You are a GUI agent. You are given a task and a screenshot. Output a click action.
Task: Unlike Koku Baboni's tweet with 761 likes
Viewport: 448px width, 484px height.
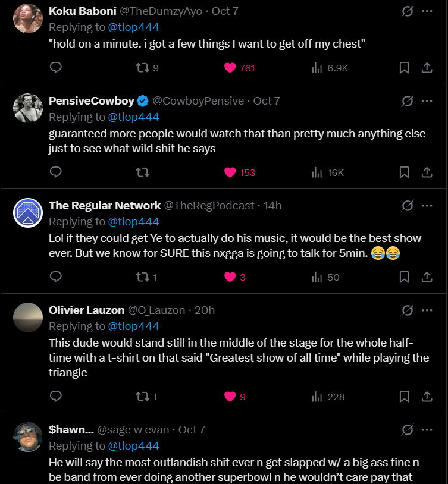(x=230, y=68)
